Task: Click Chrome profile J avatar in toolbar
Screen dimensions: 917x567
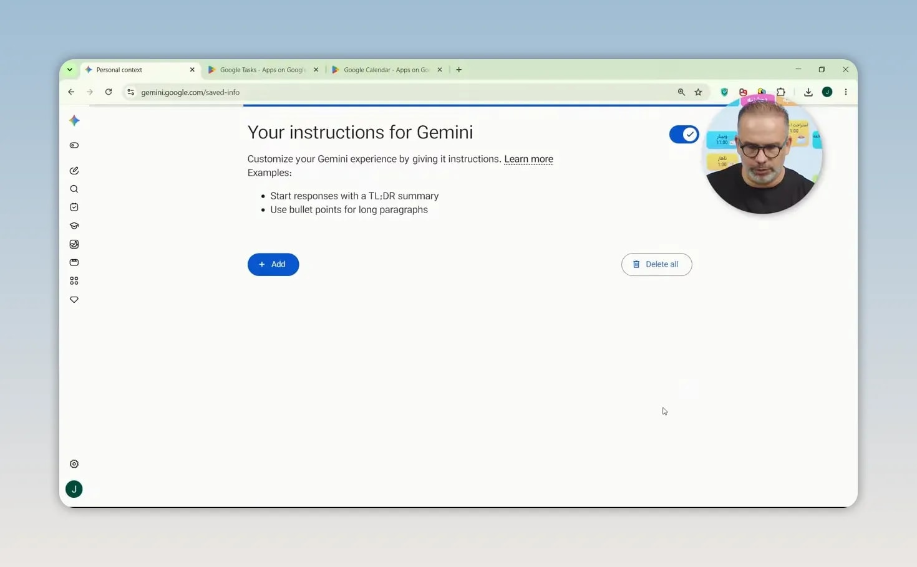Action: click(827, 92)
